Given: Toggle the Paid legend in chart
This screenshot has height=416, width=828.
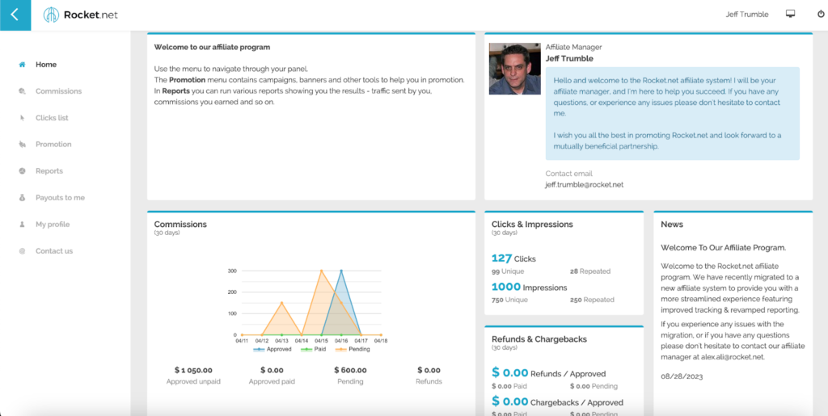Looking at the screenshot, I should click(313, 349).
